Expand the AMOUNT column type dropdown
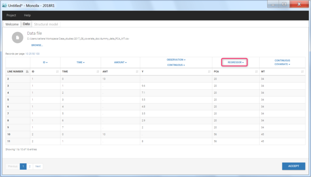 coord(120,63)
